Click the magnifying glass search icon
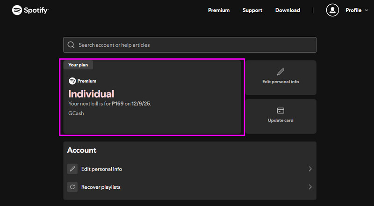The width and height of the screenshot is (374, 206). click(x=71, y=45)
